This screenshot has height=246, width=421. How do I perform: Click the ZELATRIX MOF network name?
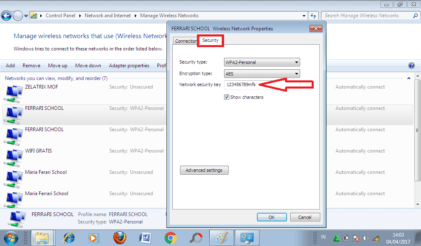point(42,87)
